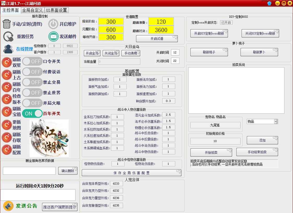Click the red 刷新宝箱 refresh icon
This screenshot has width=293, height=213.
[7, 112]
